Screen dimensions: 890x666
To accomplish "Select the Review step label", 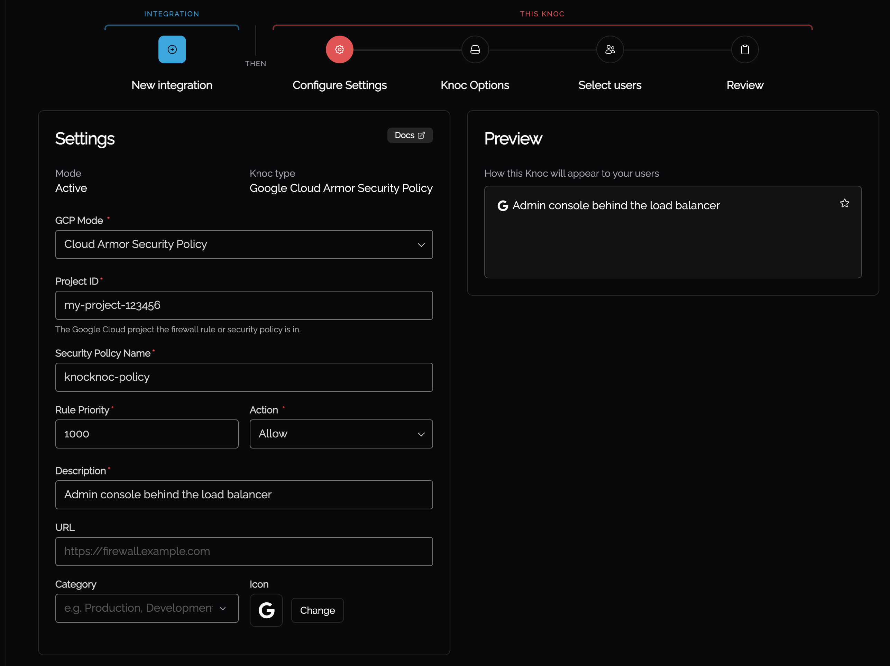I will click(x=744, y=85).
